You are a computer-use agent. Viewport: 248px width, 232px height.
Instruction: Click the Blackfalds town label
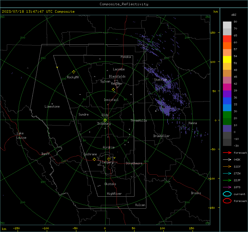pyautogui.click(x=117, y=76)
